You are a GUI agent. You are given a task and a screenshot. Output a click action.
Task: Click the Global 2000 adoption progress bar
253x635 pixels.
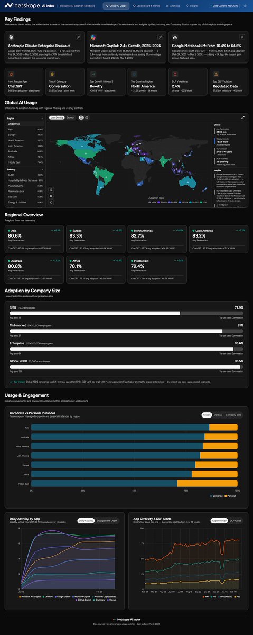point(126,367)
